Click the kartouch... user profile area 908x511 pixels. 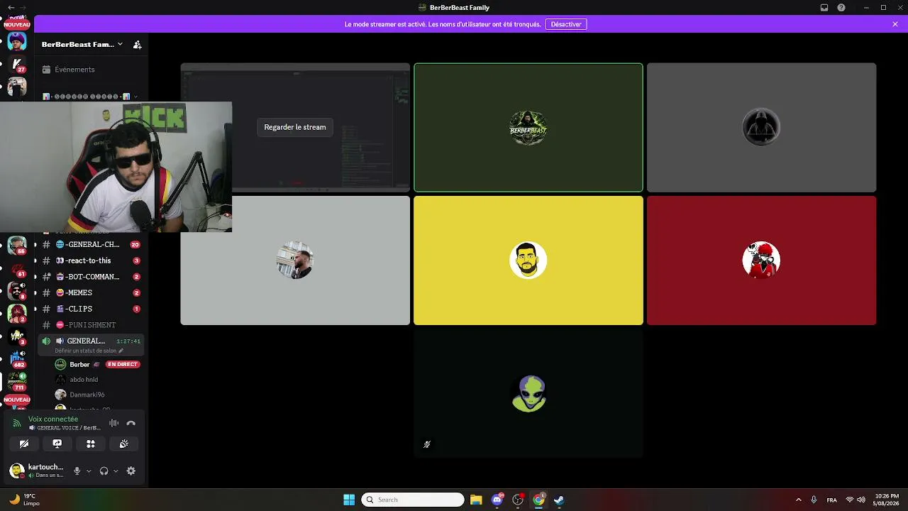click(38, 471)
